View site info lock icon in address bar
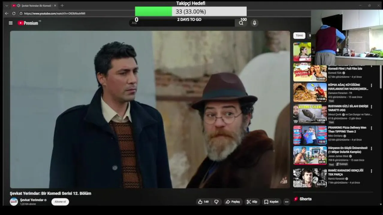This screenshot has width=383, height=215. coord(21,13)
